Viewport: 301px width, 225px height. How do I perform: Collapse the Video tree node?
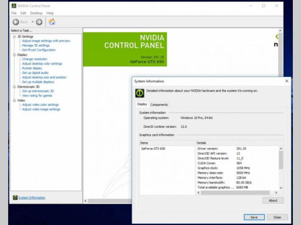14,100
